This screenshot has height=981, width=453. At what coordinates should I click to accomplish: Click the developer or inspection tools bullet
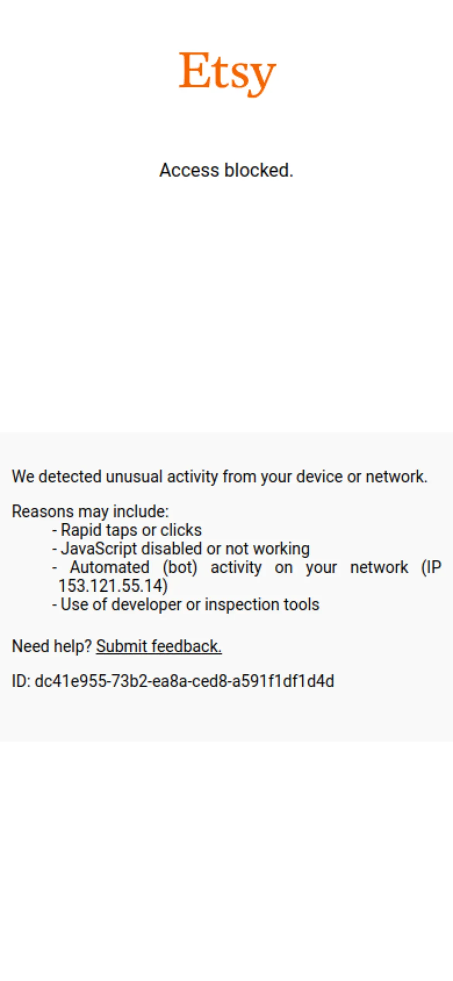pyautogui.click(x=186, y=604)
